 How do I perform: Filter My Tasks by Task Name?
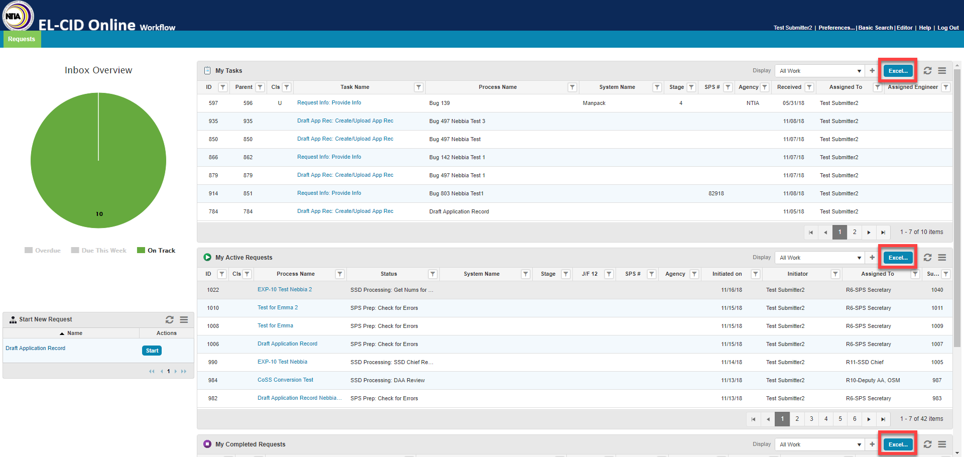[418, 87]
